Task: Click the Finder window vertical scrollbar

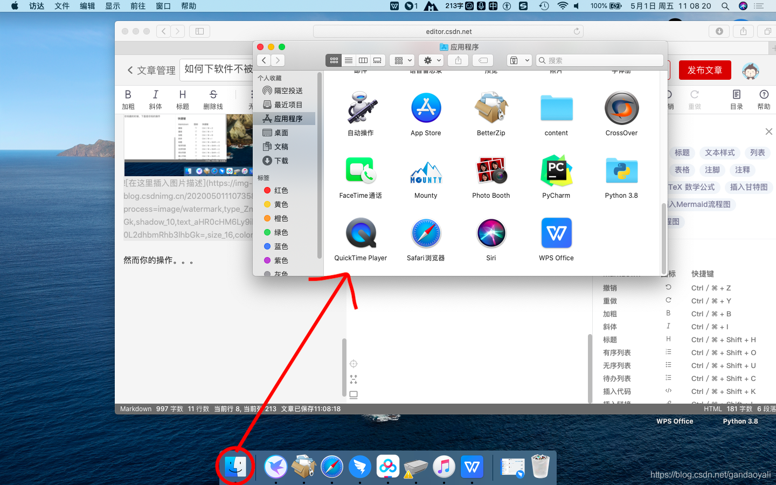Action: tap(663, 238)
